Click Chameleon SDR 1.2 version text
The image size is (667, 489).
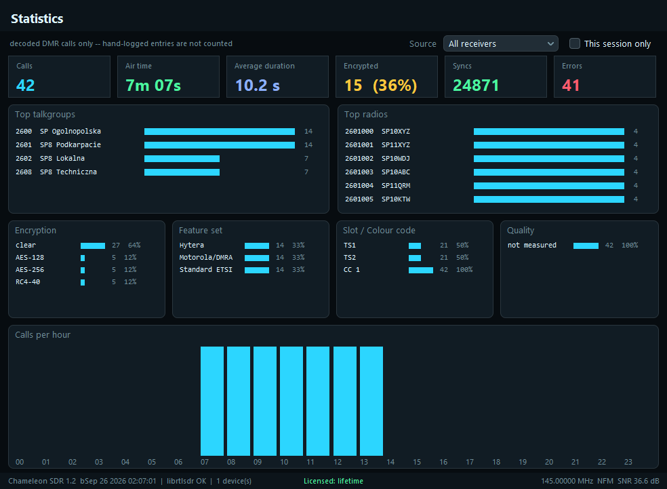tap(42, 481)
